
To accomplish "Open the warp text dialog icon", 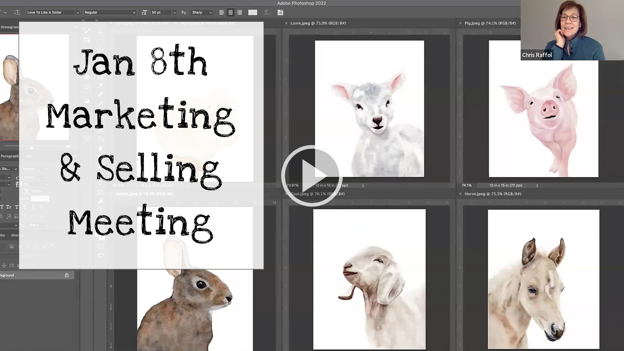I will (266, 12).
